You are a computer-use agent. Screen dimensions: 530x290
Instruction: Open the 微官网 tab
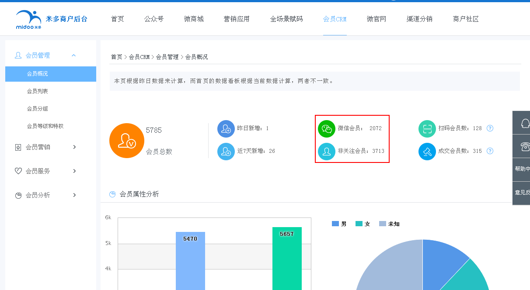[x=377, y=19]
